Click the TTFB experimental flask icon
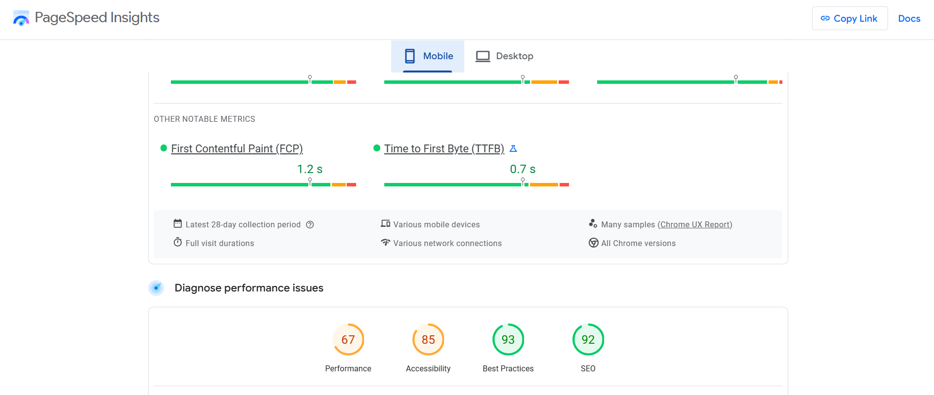This screenshot has width=934, height=395. [x=513, y=148]
